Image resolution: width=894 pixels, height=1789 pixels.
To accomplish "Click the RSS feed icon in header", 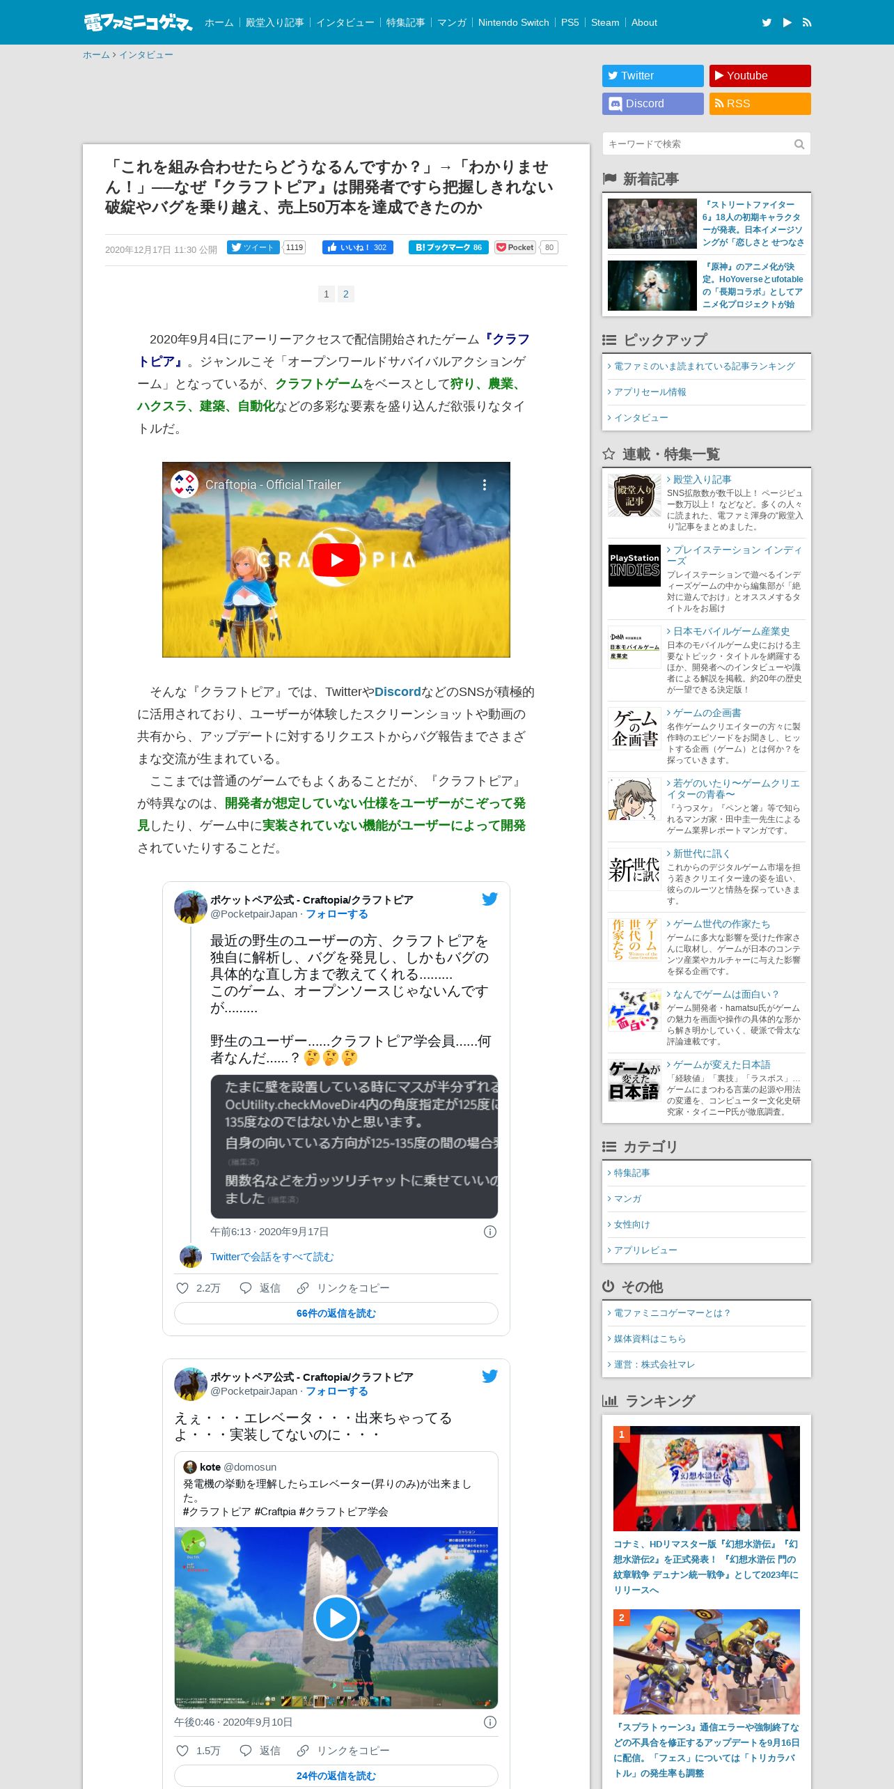I will point(807,22).
